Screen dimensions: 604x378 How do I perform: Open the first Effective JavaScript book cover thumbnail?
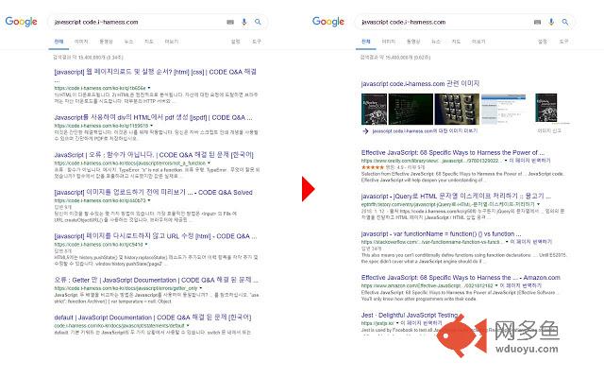click(x=374, y=109)
